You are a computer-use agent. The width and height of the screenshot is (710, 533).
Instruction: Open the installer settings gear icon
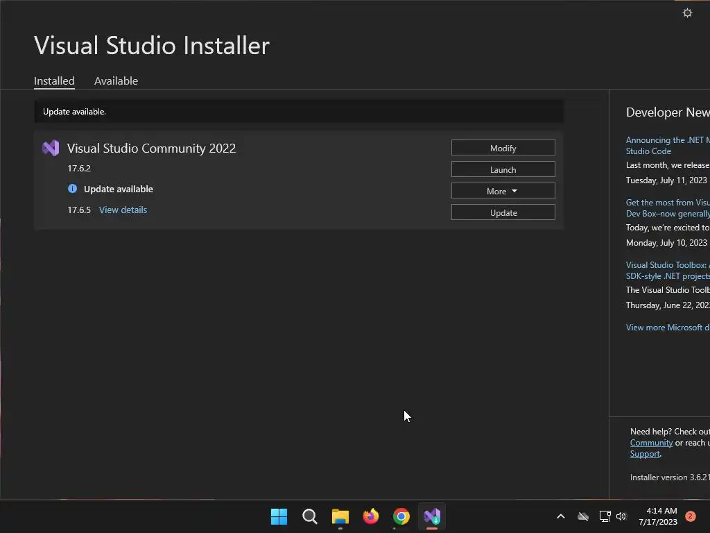point(687,12)
